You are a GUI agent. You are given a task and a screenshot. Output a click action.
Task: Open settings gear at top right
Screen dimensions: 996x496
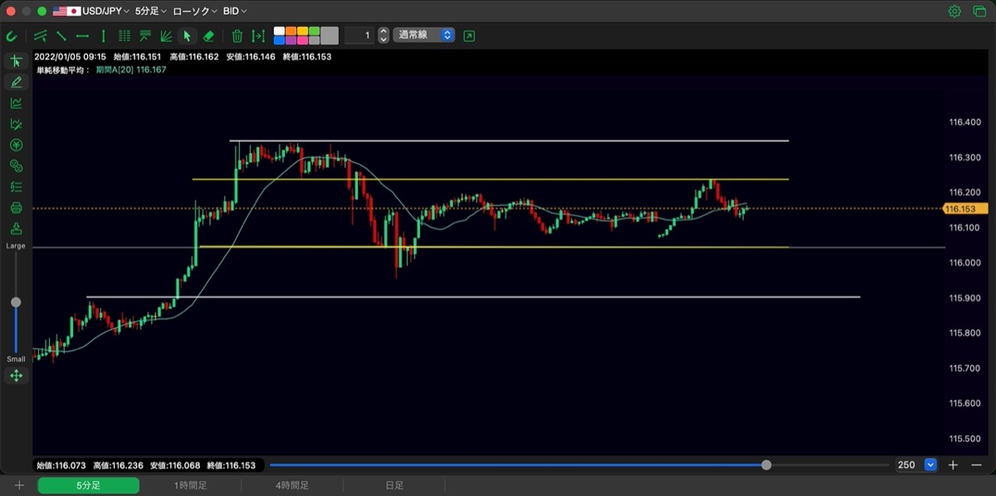click(954, 12)
